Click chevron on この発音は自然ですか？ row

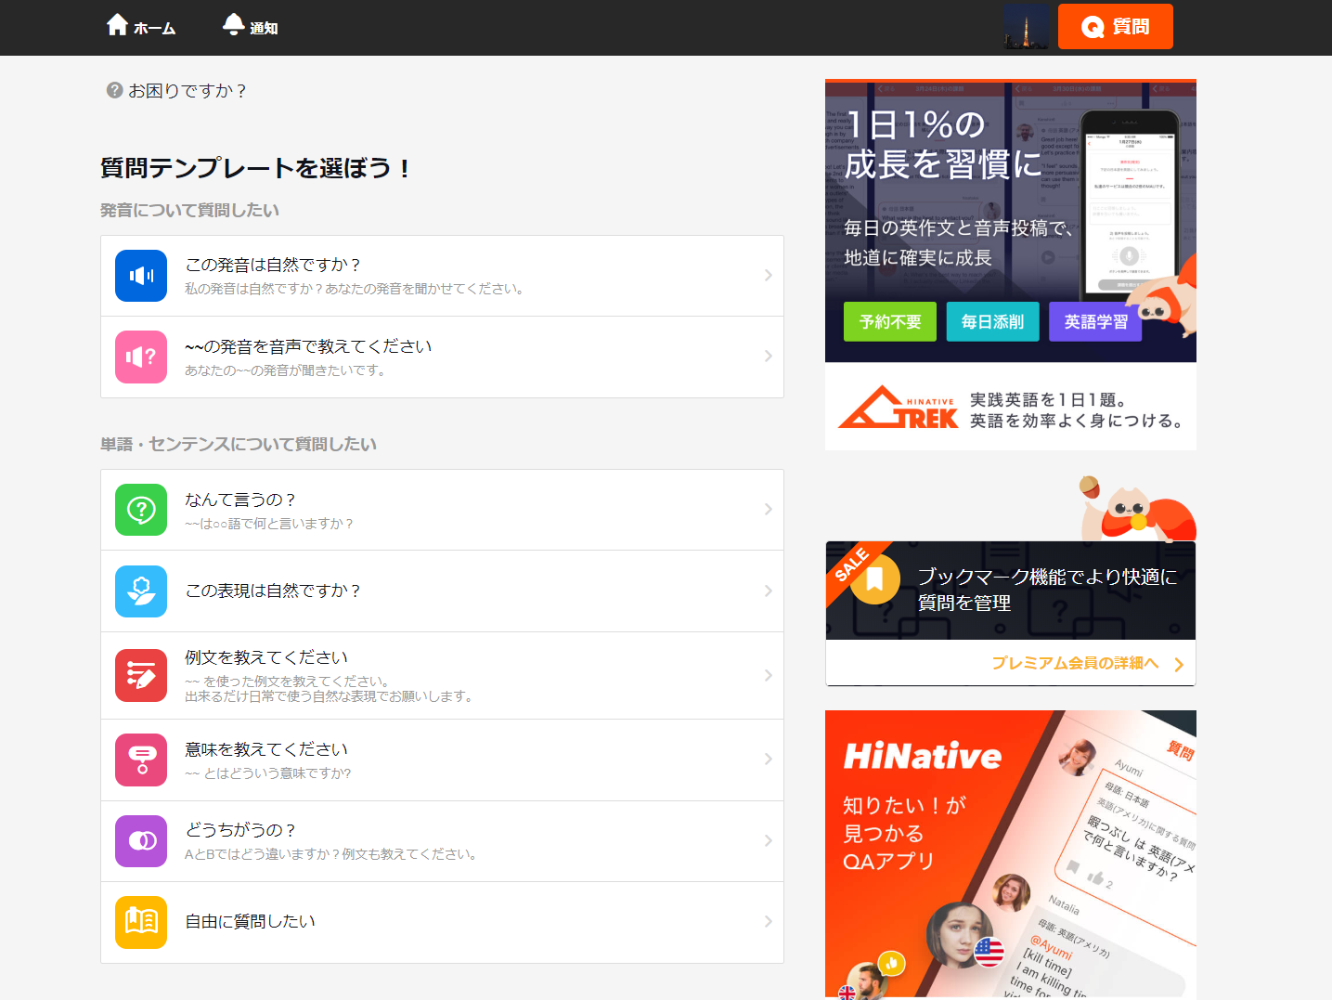coord(768,275)
